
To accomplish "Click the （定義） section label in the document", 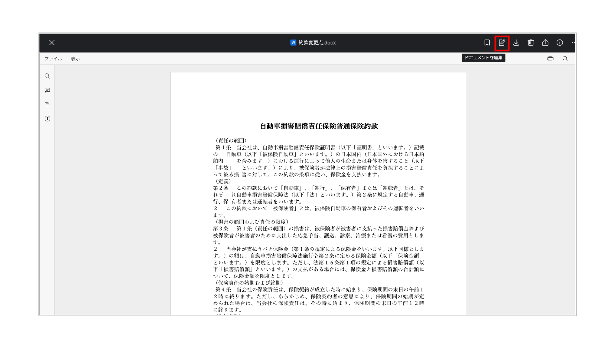I will pos(223,181).
